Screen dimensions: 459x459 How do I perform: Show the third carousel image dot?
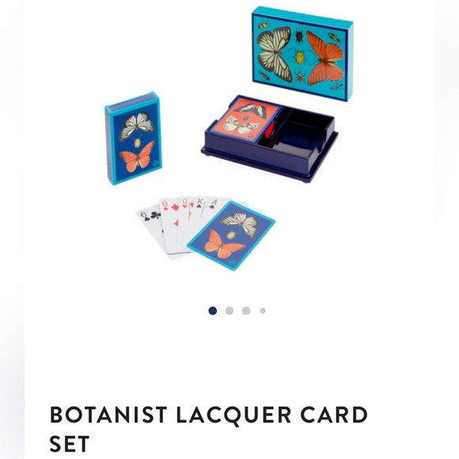246,310
